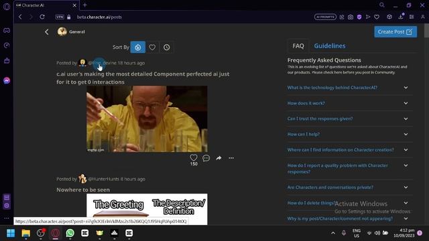This screenshot has height=241, width=429.
Task: Go back using the arrow beside General
Action: [47, 32]
